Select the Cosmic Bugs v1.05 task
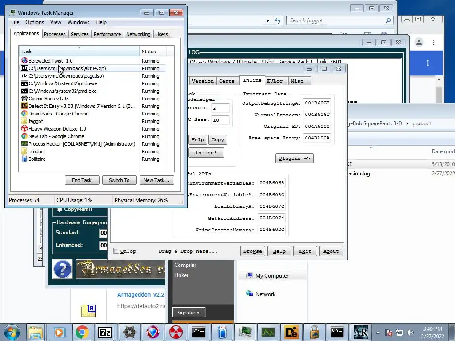The image size is (455, 341). 92,99
